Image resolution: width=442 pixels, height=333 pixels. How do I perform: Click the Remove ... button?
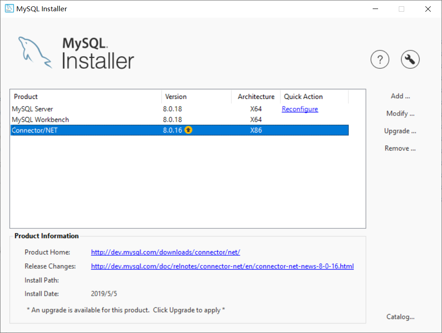(400, 148)
